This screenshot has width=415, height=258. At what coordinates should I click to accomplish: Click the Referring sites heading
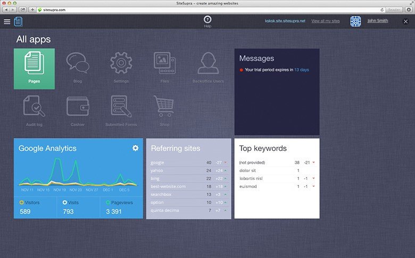click(176, 149)
